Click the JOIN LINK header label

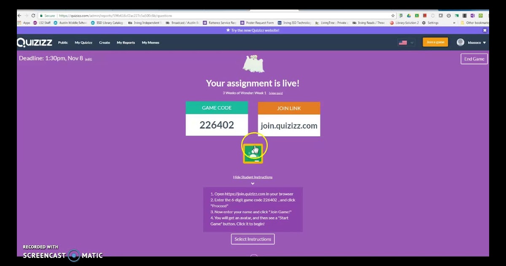click(289, 108)
